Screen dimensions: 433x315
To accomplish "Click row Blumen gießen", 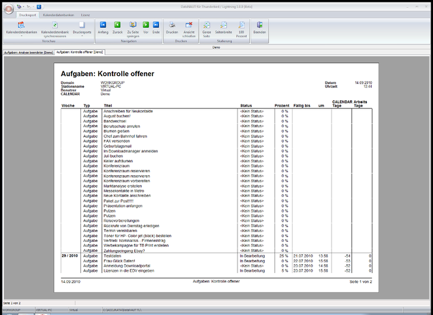I will click(x=216, y=131).
